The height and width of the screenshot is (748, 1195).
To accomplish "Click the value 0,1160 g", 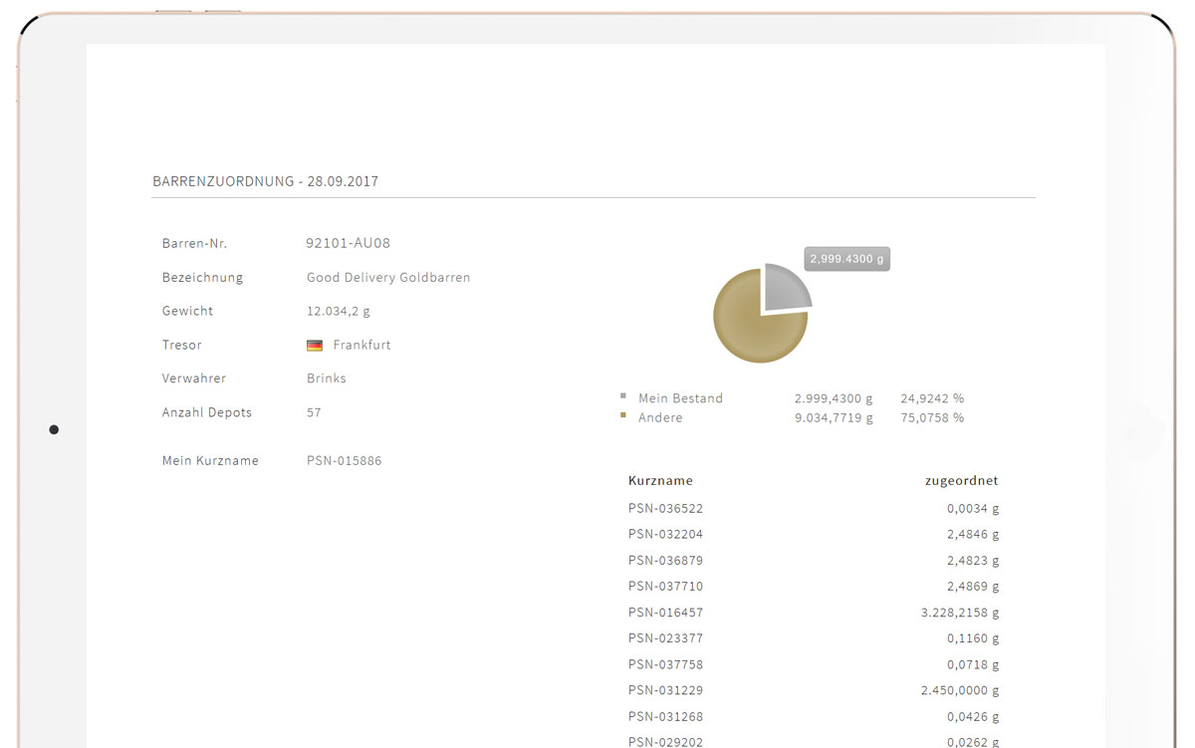I will point(973,638).
